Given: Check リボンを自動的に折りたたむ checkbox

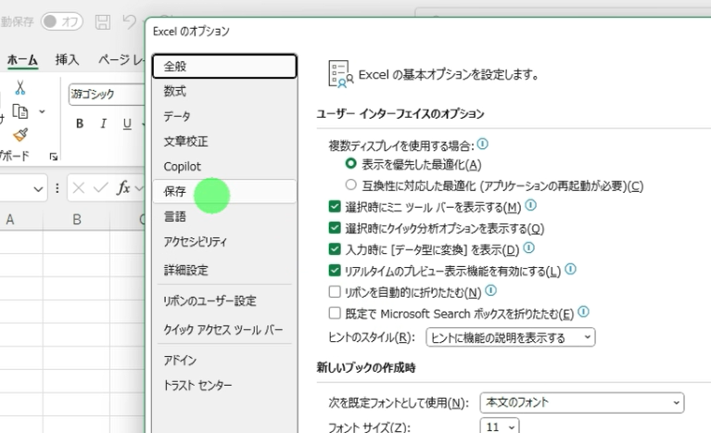Looking at the screenshot, I should coord(335,291).
